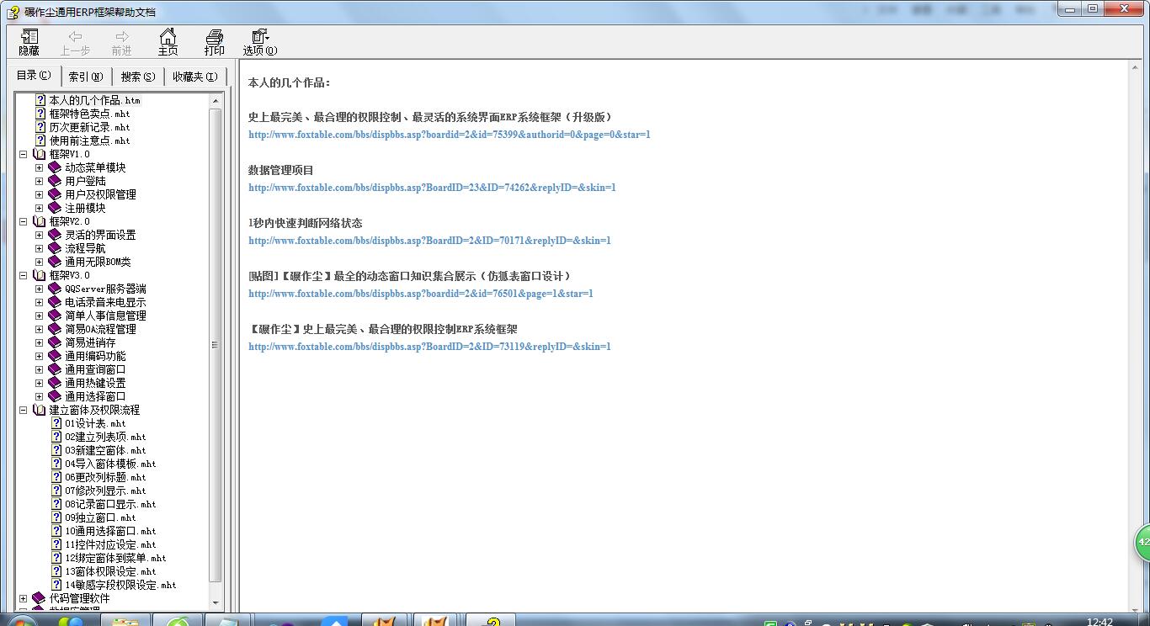1150x626 pixels.
Task: Select 通用编码功能 in the tree
Action: click(x=95, y=356)
